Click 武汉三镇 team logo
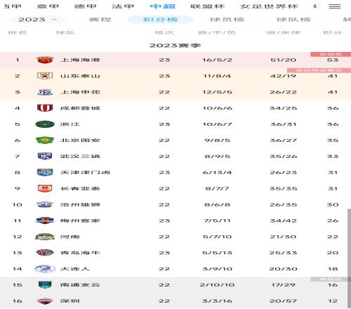Screen dimensions: 351x309 tap(45, 156)
